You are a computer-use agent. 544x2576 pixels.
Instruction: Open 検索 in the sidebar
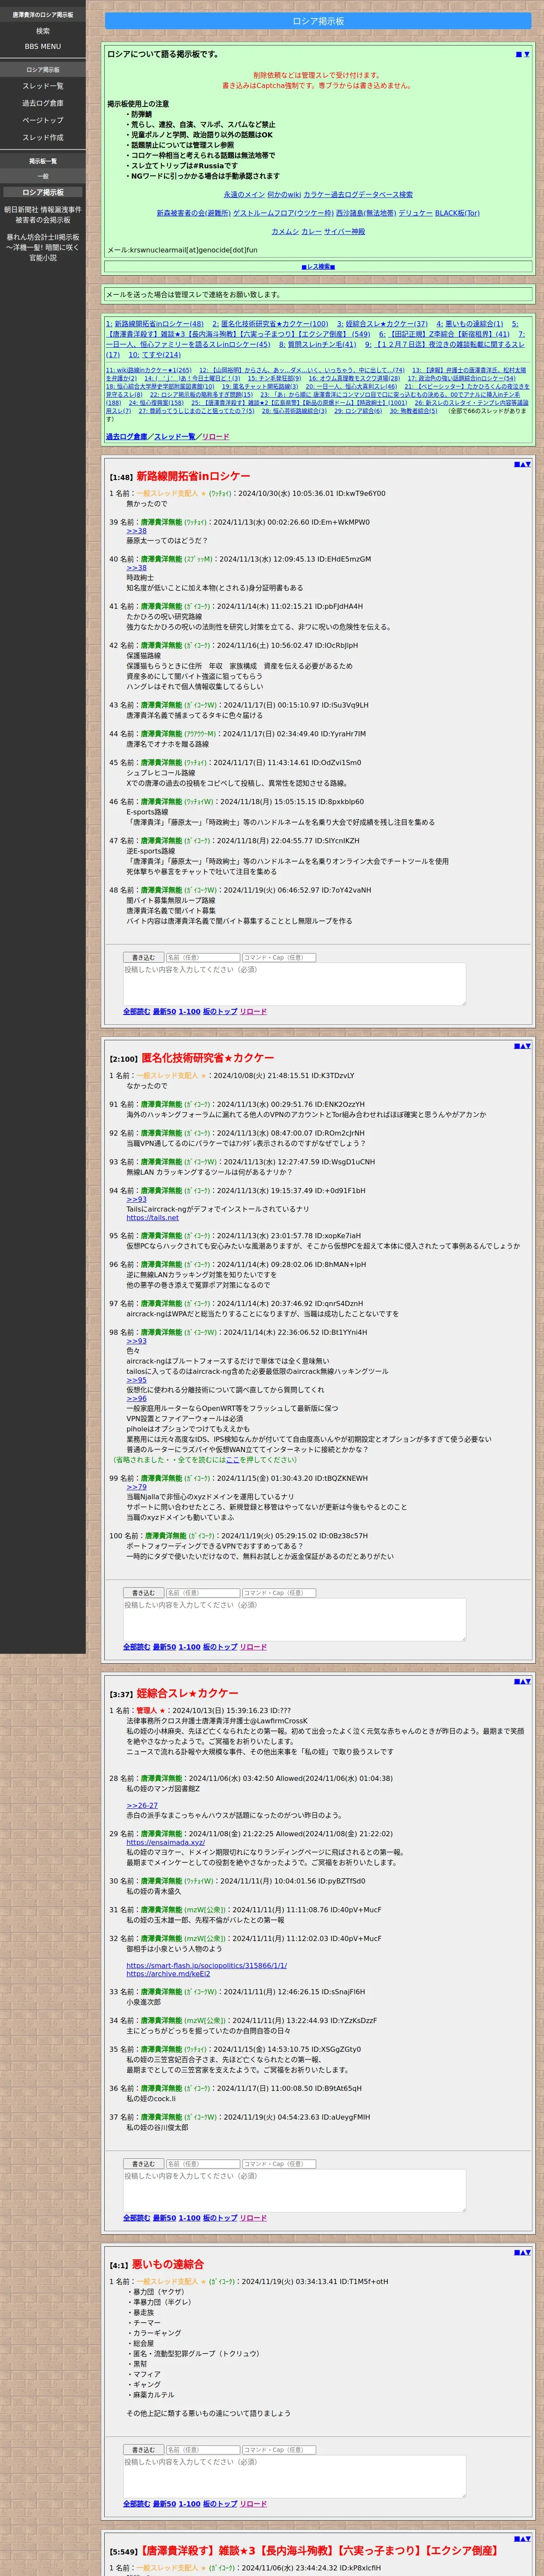(x=43, y=31)
